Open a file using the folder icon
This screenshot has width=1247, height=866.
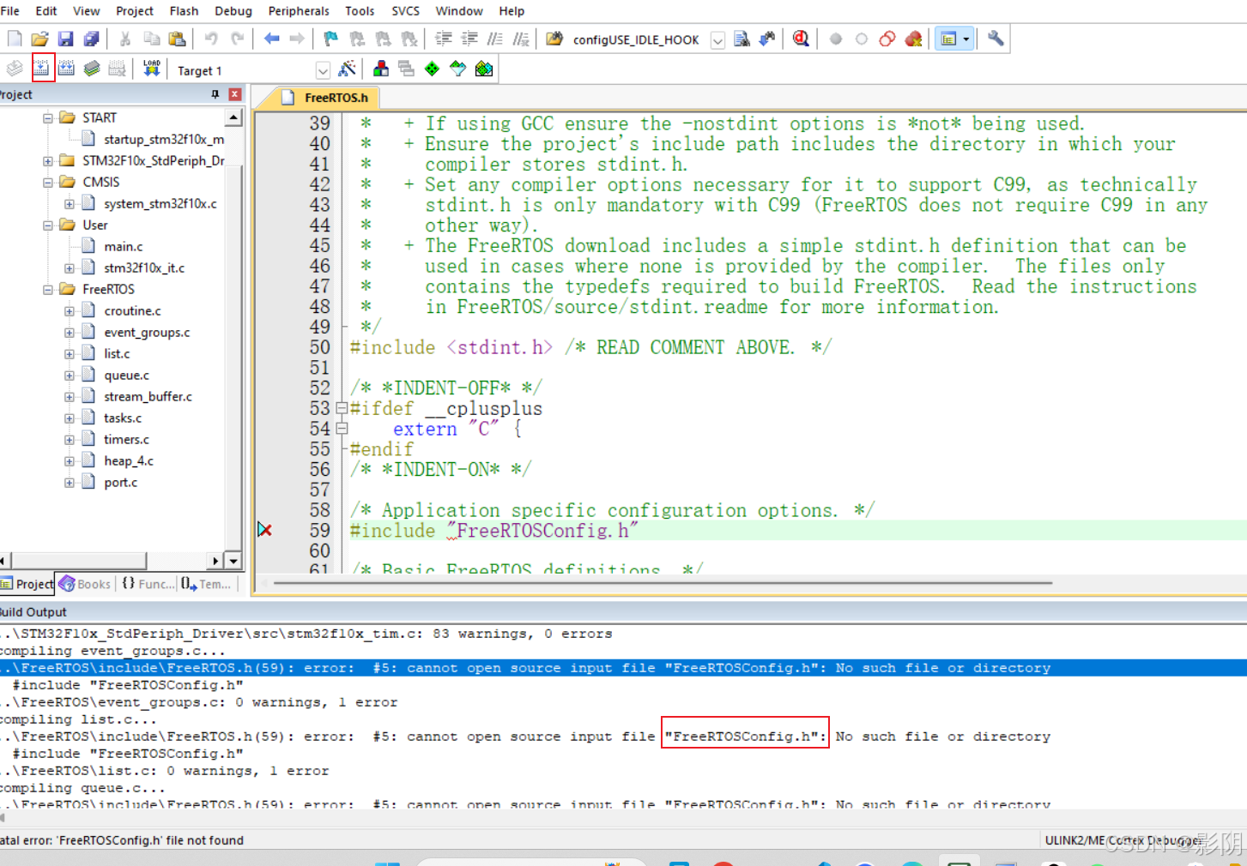coord(39,39)
